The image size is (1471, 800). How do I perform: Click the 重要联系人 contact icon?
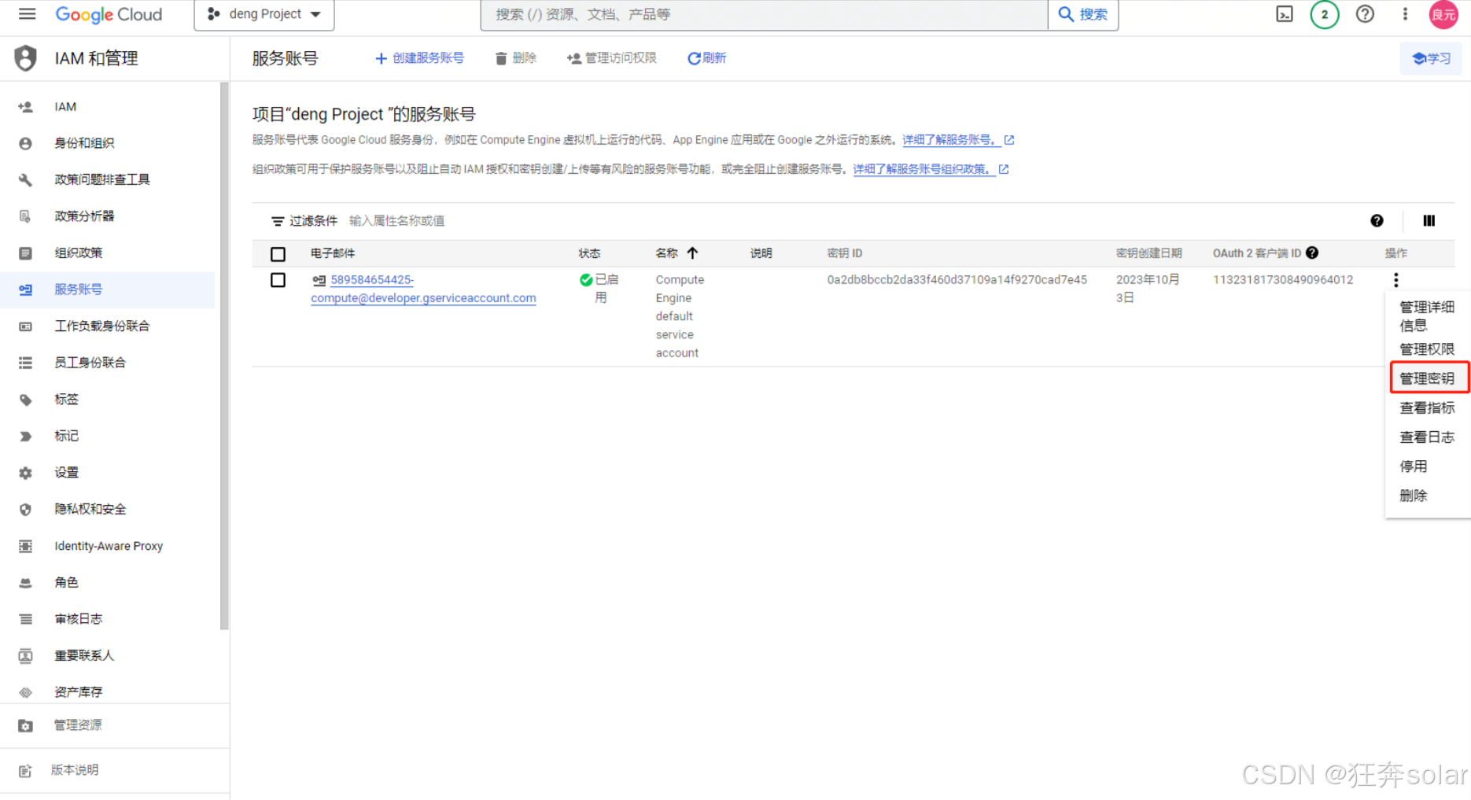click(26, 656)
